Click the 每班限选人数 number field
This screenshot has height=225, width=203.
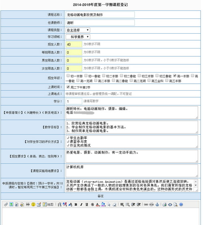[x=74, y=52]
